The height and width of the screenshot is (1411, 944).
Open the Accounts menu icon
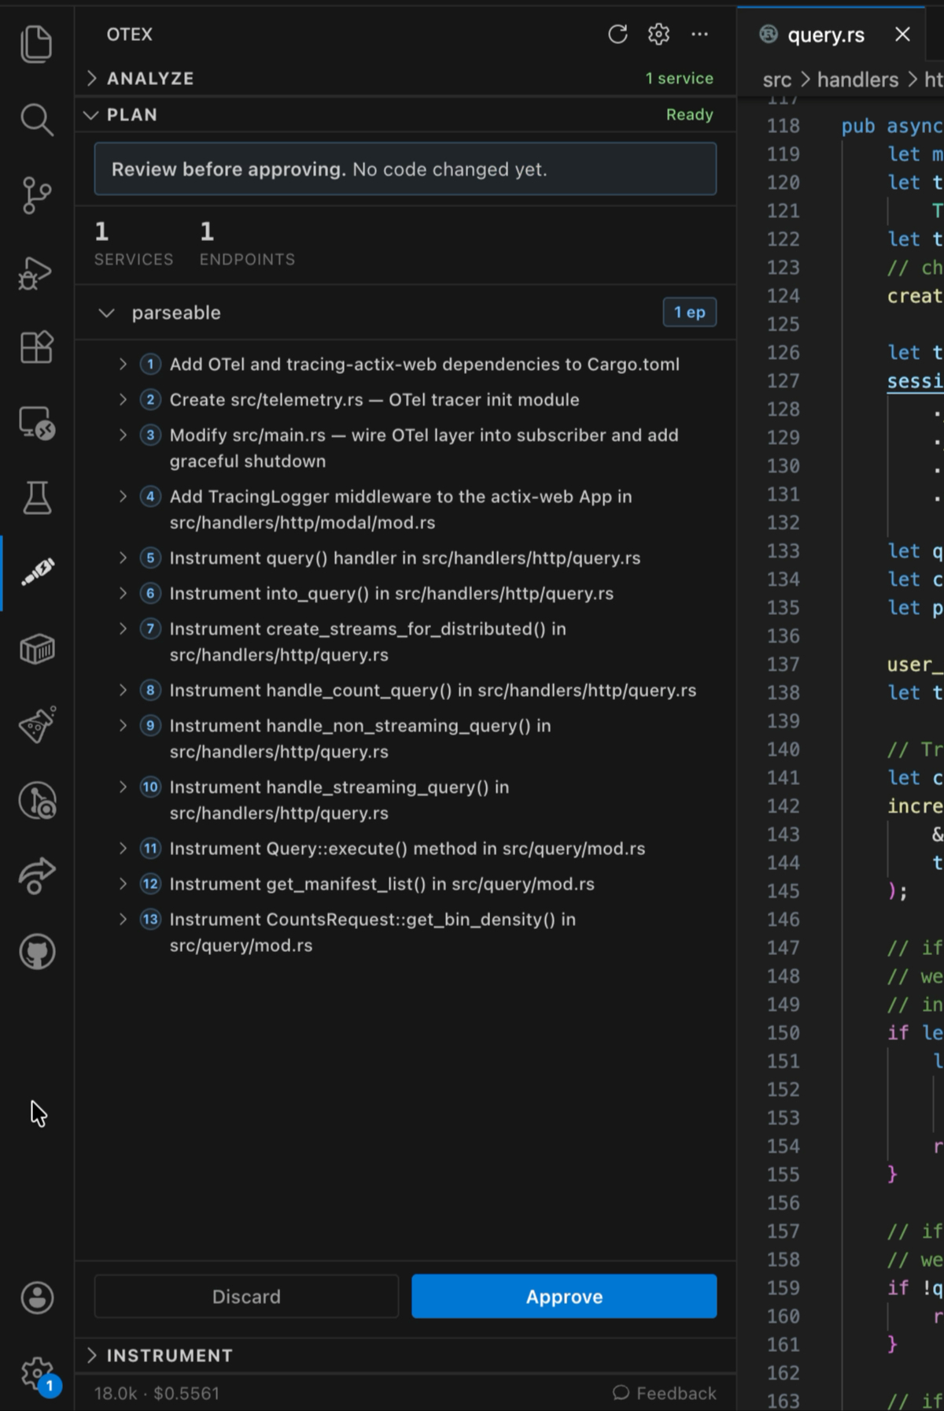[37, 1297]
